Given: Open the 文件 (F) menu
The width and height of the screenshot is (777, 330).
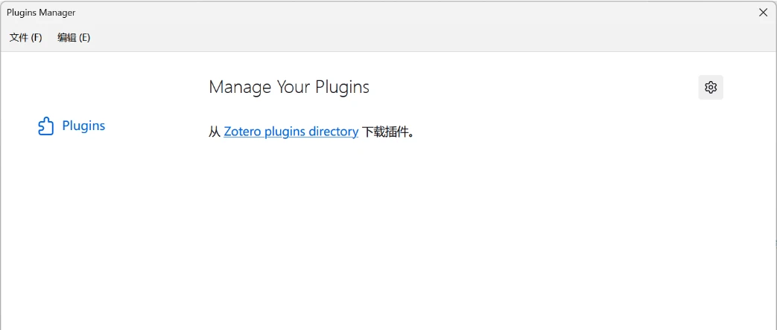Looking at the screenshot, I should (26, 38).
